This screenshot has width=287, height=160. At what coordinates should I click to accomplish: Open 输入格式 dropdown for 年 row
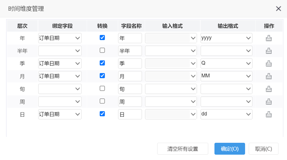[x=171, y=38]
